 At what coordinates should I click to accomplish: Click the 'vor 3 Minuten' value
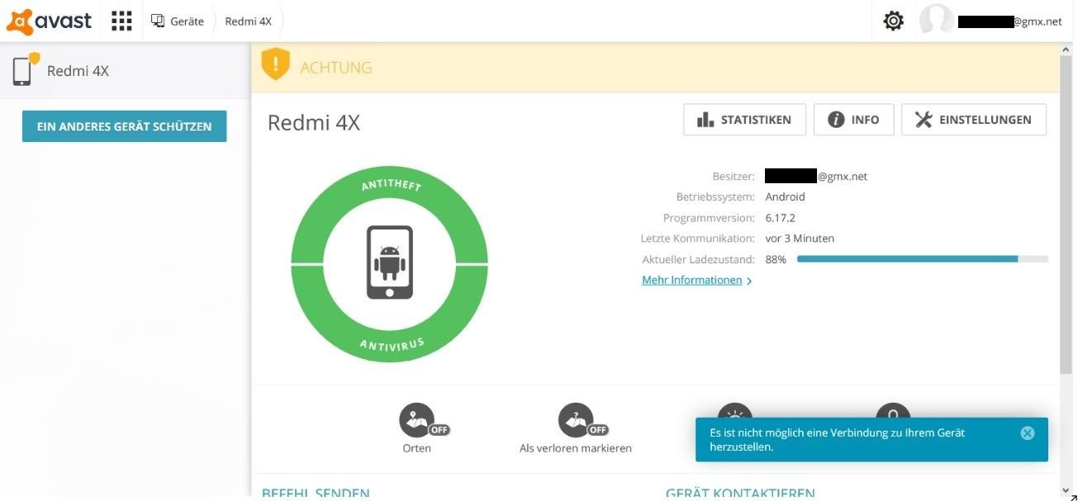point(800,239)
